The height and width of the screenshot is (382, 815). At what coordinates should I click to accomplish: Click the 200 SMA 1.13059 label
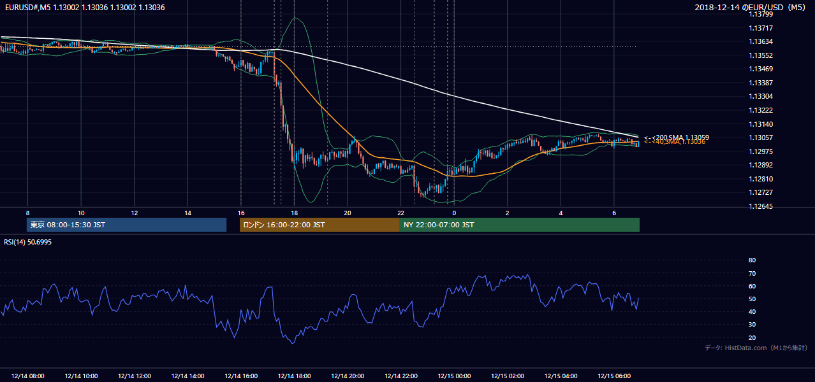[677, 138]
